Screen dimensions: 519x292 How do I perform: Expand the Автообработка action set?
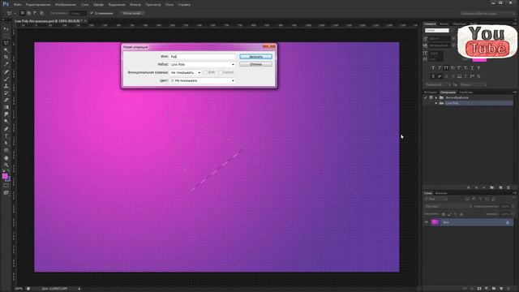click(436, 97)
